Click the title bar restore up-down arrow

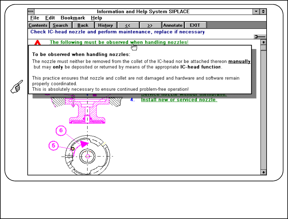(263, 12)
